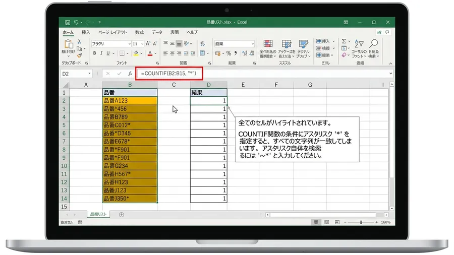Expand the Name Box dropdown for D2
The height and width of the screenshot is (255, 454).
point(89,74)
